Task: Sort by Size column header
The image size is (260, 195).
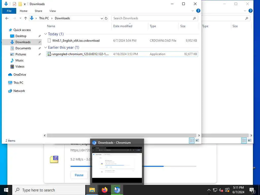Action: pos(183,26)
